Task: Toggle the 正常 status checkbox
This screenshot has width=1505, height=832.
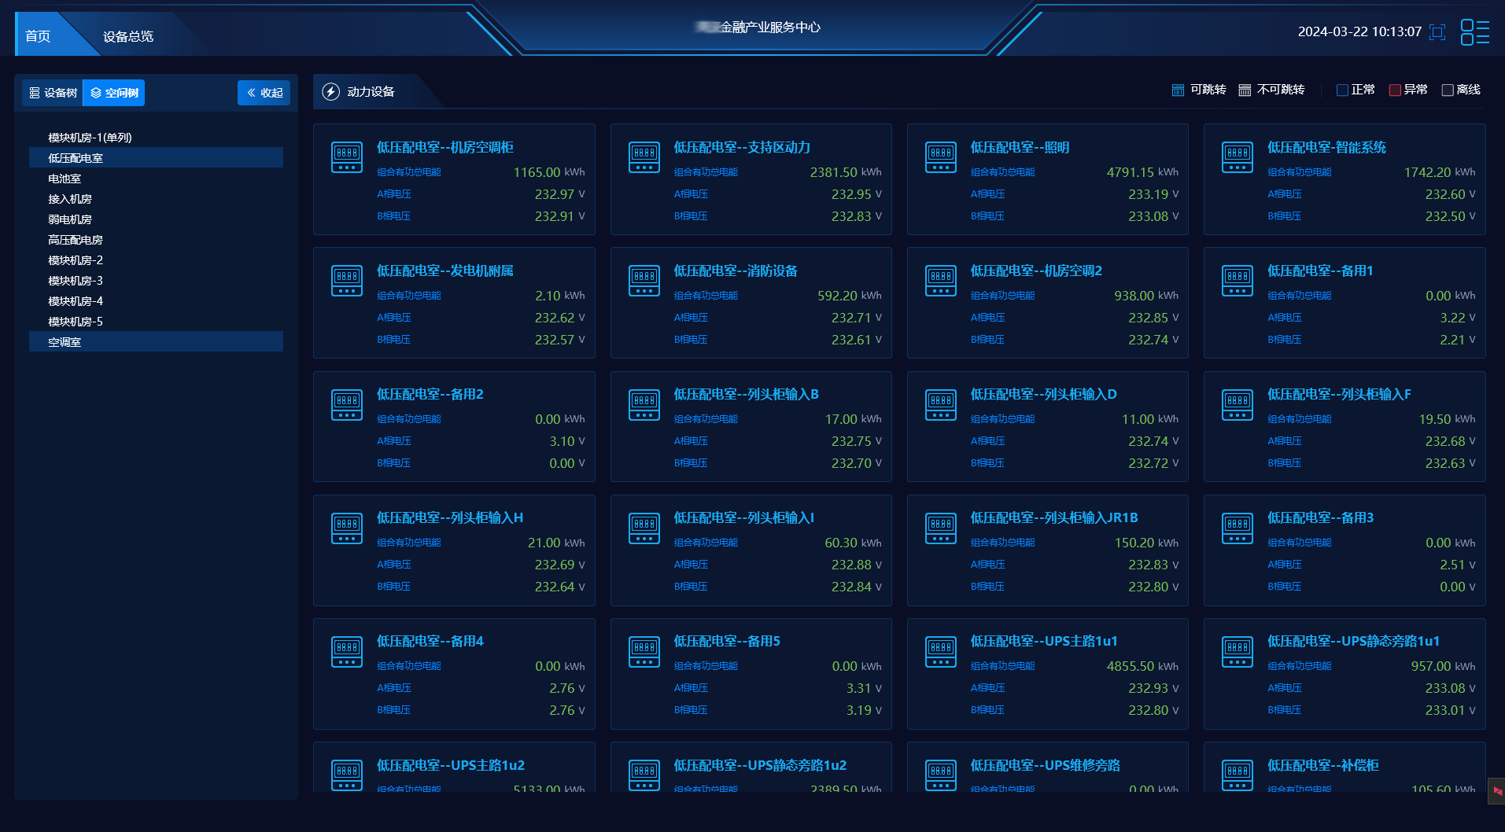Action: pos(1342,90)
